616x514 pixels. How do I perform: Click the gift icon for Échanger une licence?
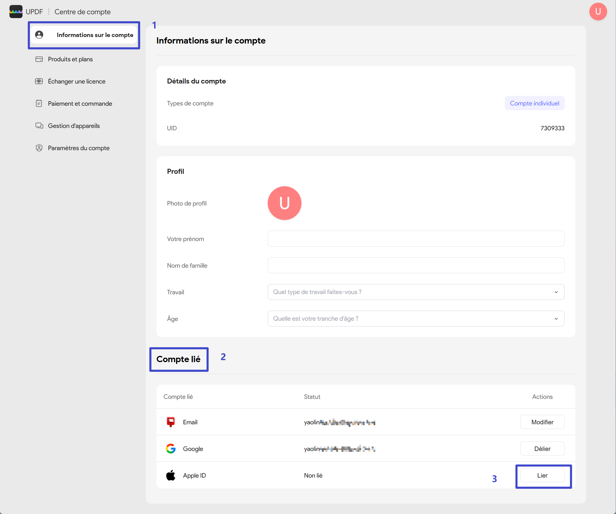(x=39, y=81)
